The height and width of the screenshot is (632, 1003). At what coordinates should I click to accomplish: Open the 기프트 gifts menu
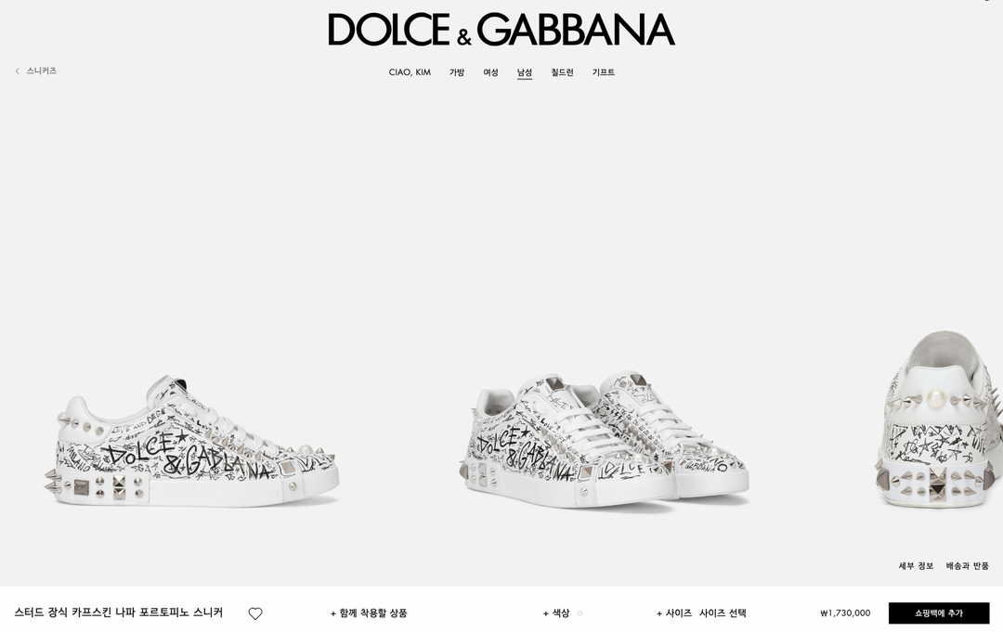(604, 72)
